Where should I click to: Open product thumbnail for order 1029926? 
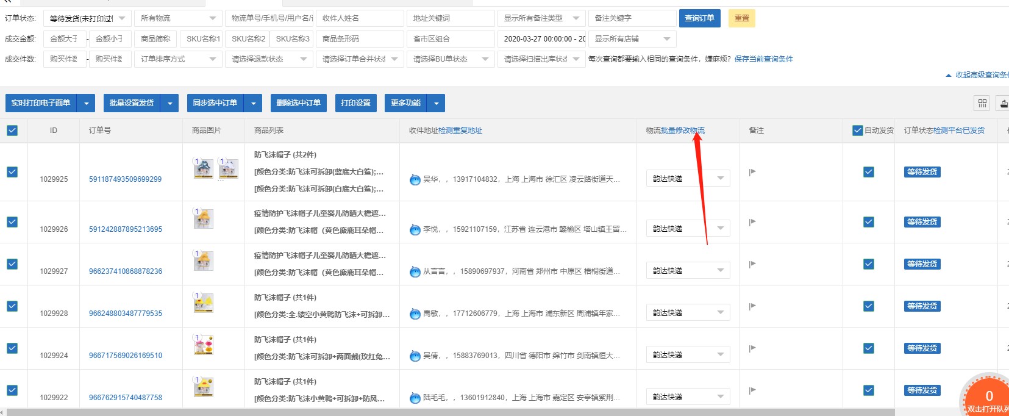(x=203, y=220)
